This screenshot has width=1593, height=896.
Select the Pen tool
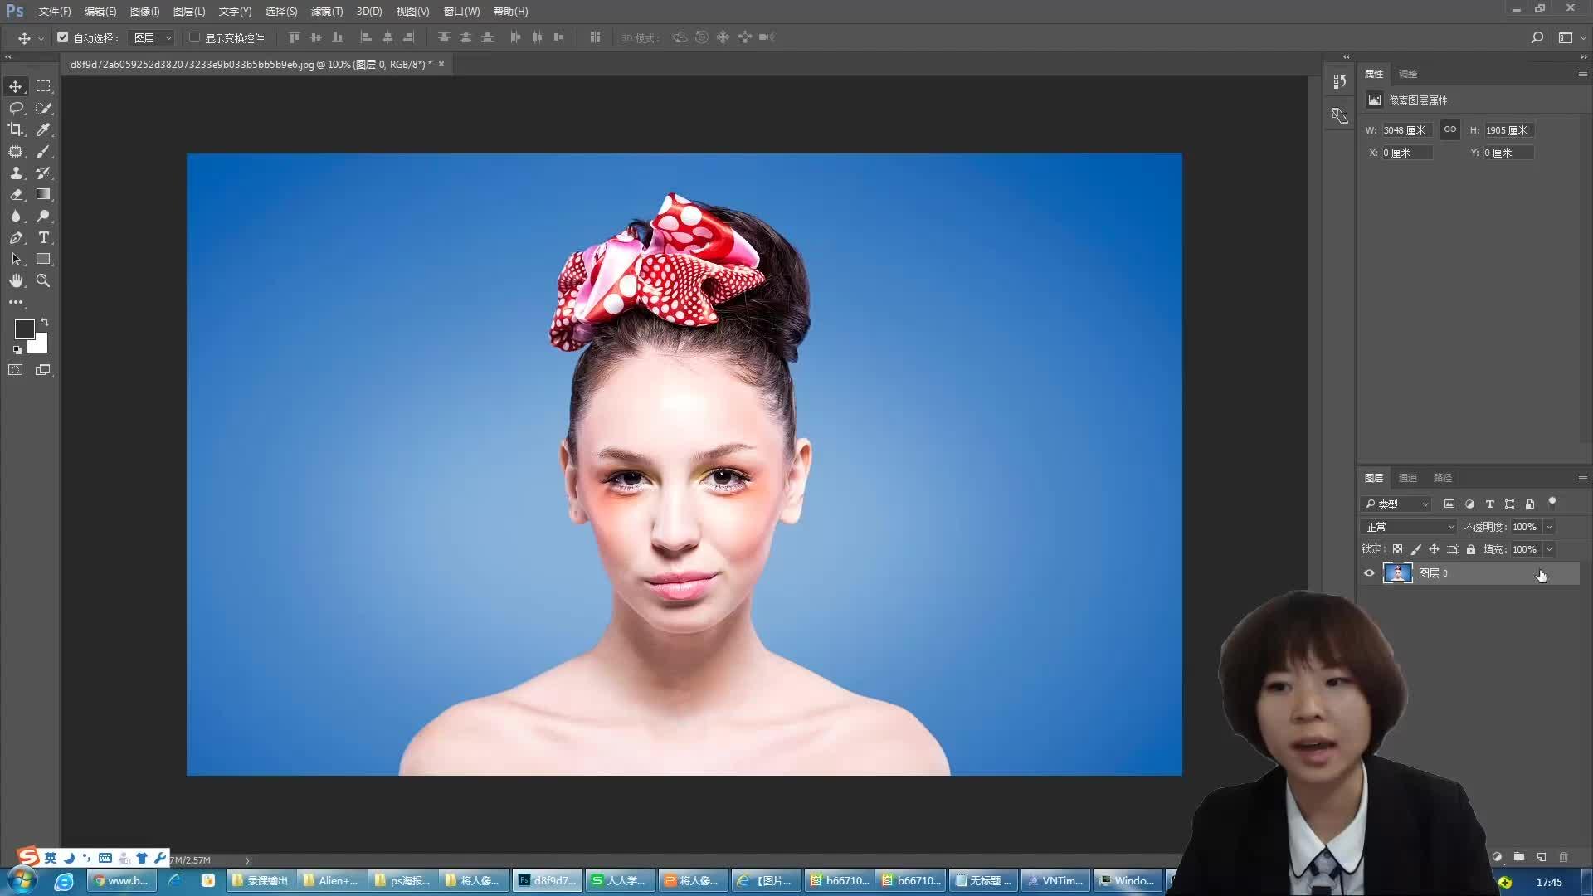point(16,237)
